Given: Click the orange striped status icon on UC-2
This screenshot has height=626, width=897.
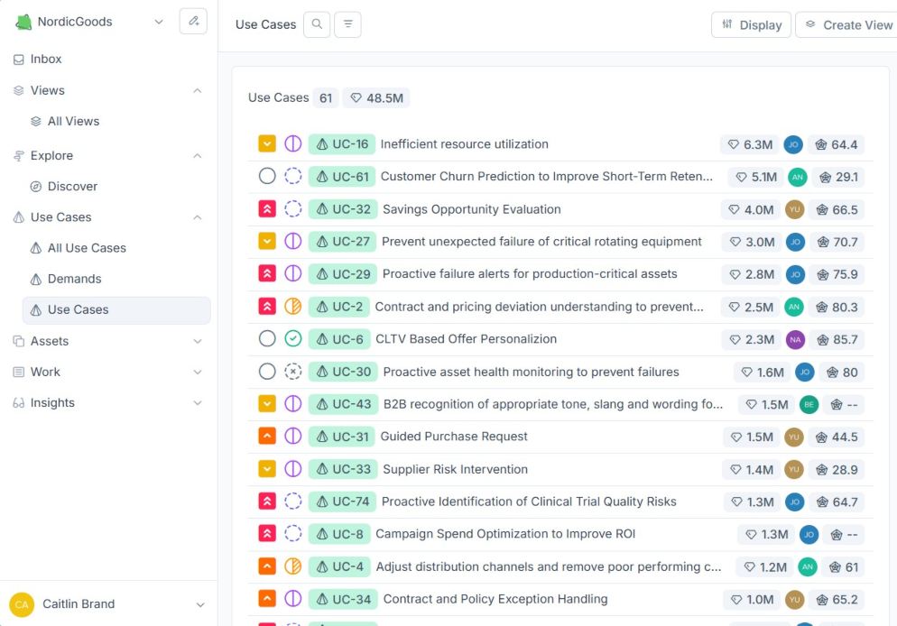Looking at the screenshot, I should (293, 307).
